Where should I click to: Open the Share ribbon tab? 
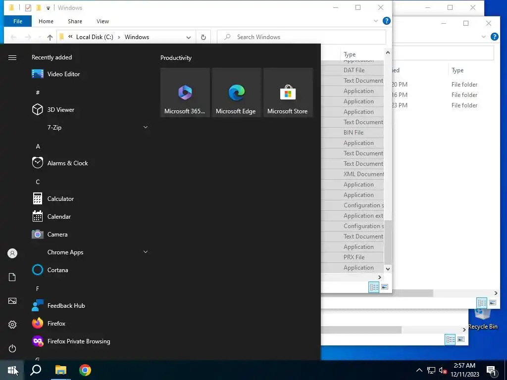coord(75,21)
